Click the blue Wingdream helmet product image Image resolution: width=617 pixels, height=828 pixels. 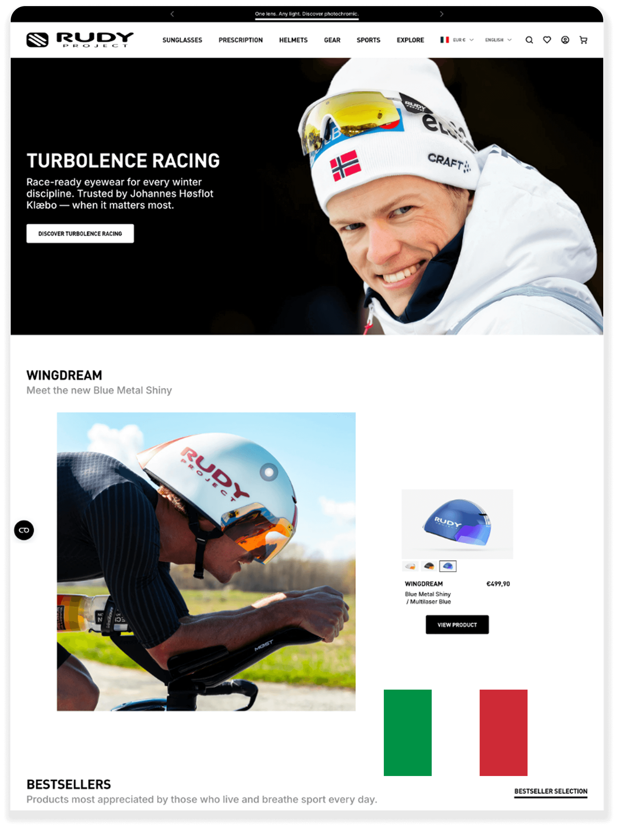(x=457, y=524)
